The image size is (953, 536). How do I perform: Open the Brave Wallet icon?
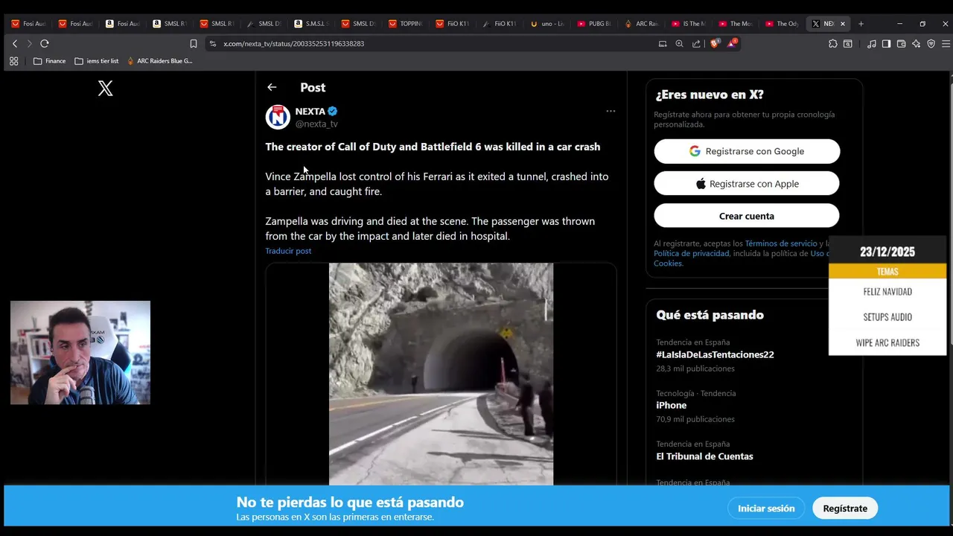[x=901, y=44]
